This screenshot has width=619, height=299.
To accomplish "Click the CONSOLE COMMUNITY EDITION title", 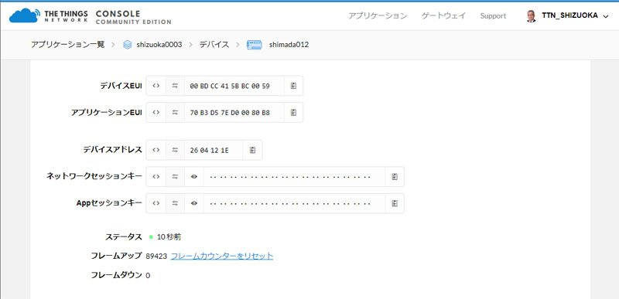I will 133,17.
